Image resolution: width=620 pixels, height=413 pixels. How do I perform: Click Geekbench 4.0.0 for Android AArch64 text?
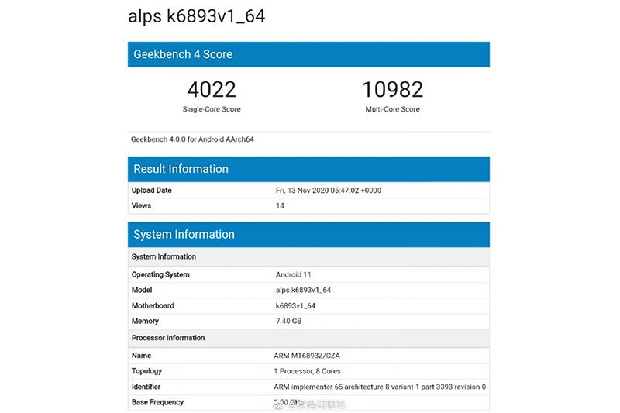pyautogui.click(x=193, y=139)
